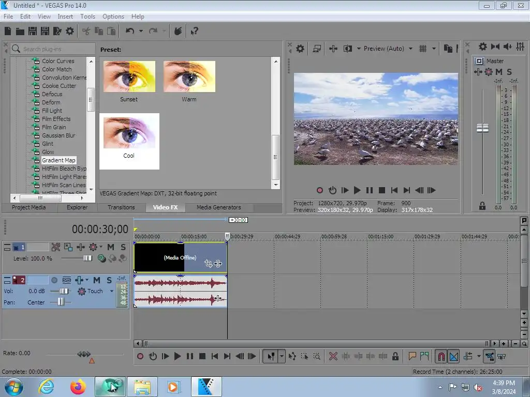Viewport: 530px width, 397px height.
Task: Open event pan/crop on video clip
Action: (x=208, y=263)
